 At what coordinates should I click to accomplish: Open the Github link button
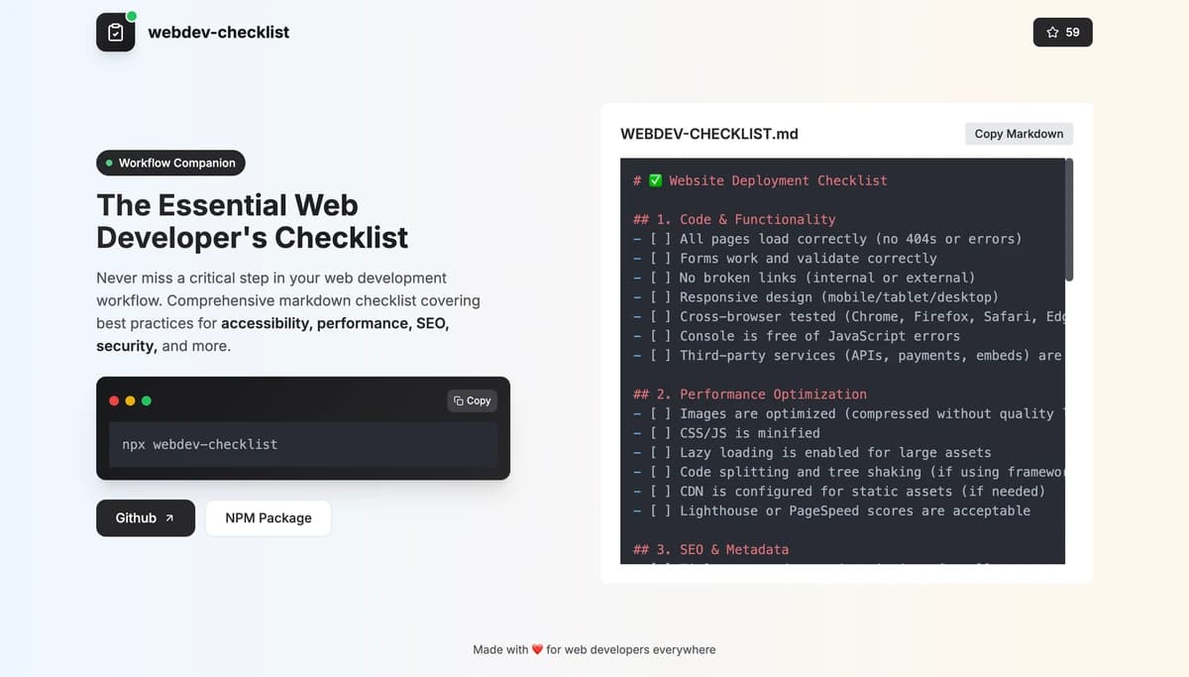[145, 517]
